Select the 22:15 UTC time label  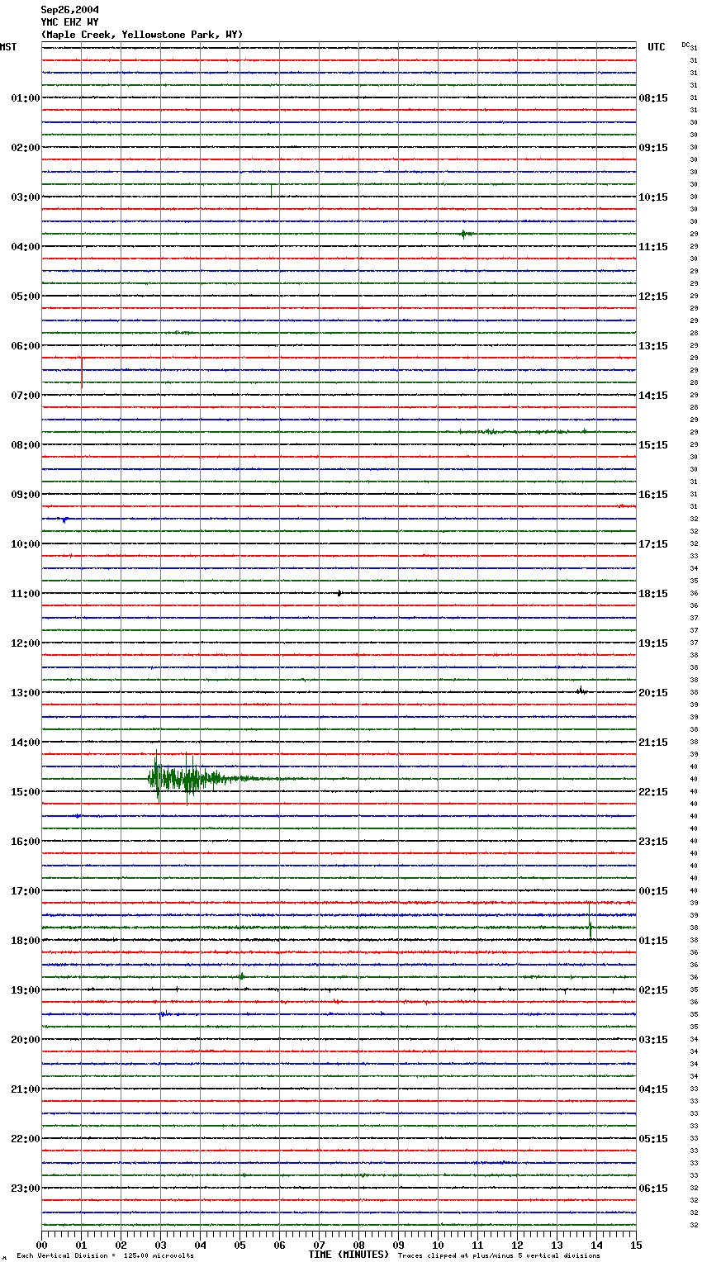point(653,792)
